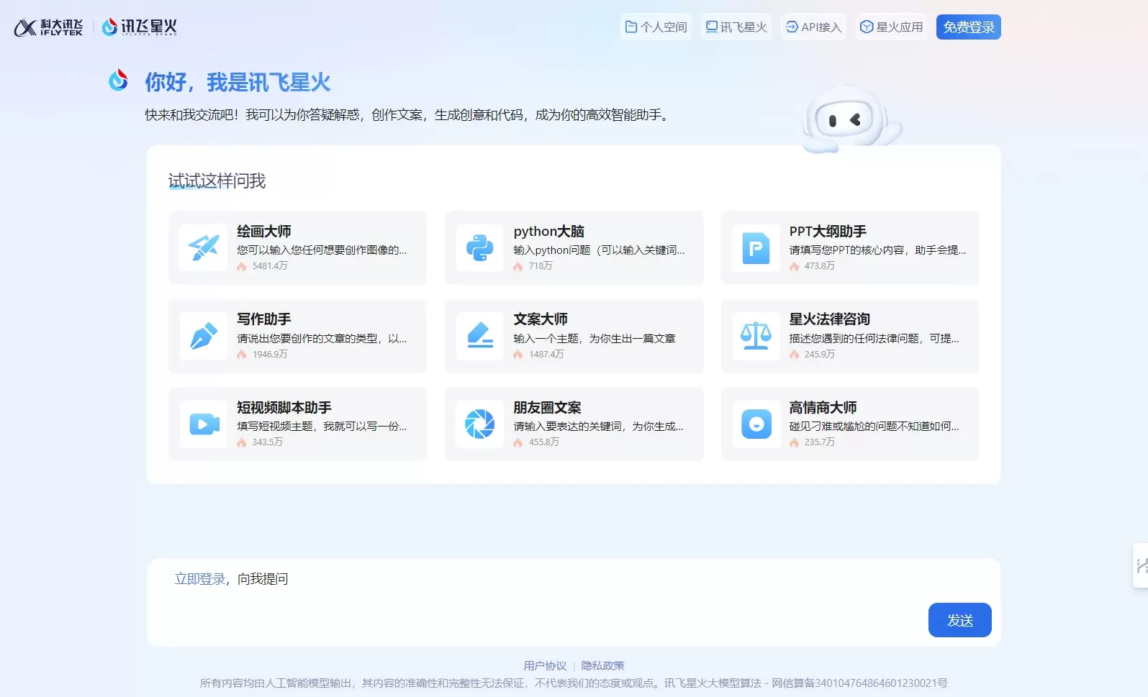Click the 你好，我是讯飞星火 greeting heading

pos(238,82)
